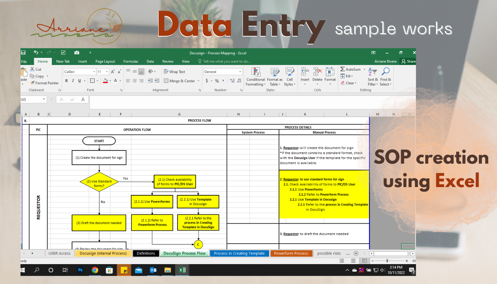Viewport: 497px width, 284px height.
Task: Click the Arriane Rivera account name
Action: pyautogui.click(x=385, y=61)
